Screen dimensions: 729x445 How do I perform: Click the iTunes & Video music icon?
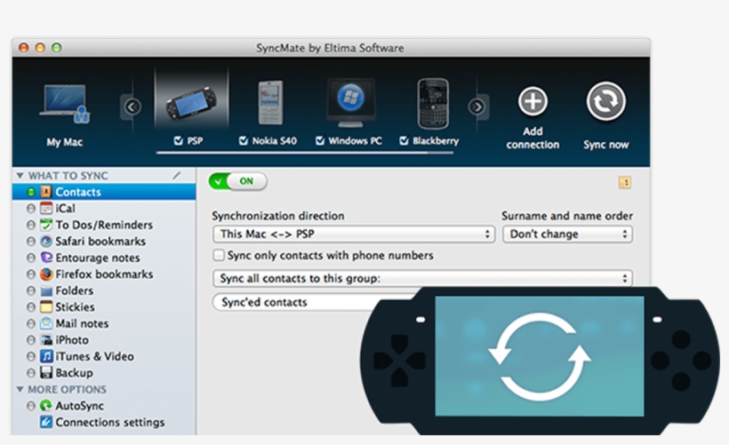point(46,356)
